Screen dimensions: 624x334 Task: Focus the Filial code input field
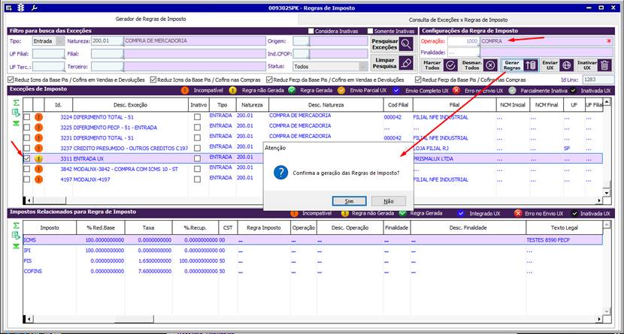(107, 53)
